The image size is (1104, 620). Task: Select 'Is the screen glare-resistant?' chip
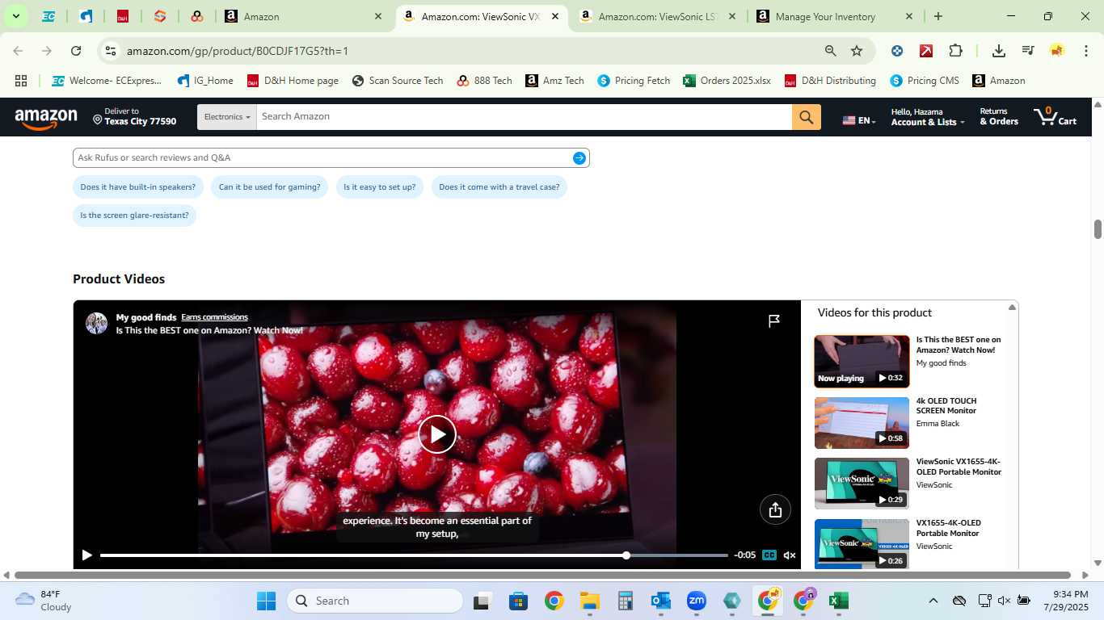[x=135, y=216]
